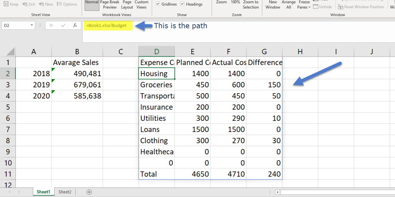
Task: Switch to the Sheet2 tab
Action: pyautogui.click(x=65, y=192)
